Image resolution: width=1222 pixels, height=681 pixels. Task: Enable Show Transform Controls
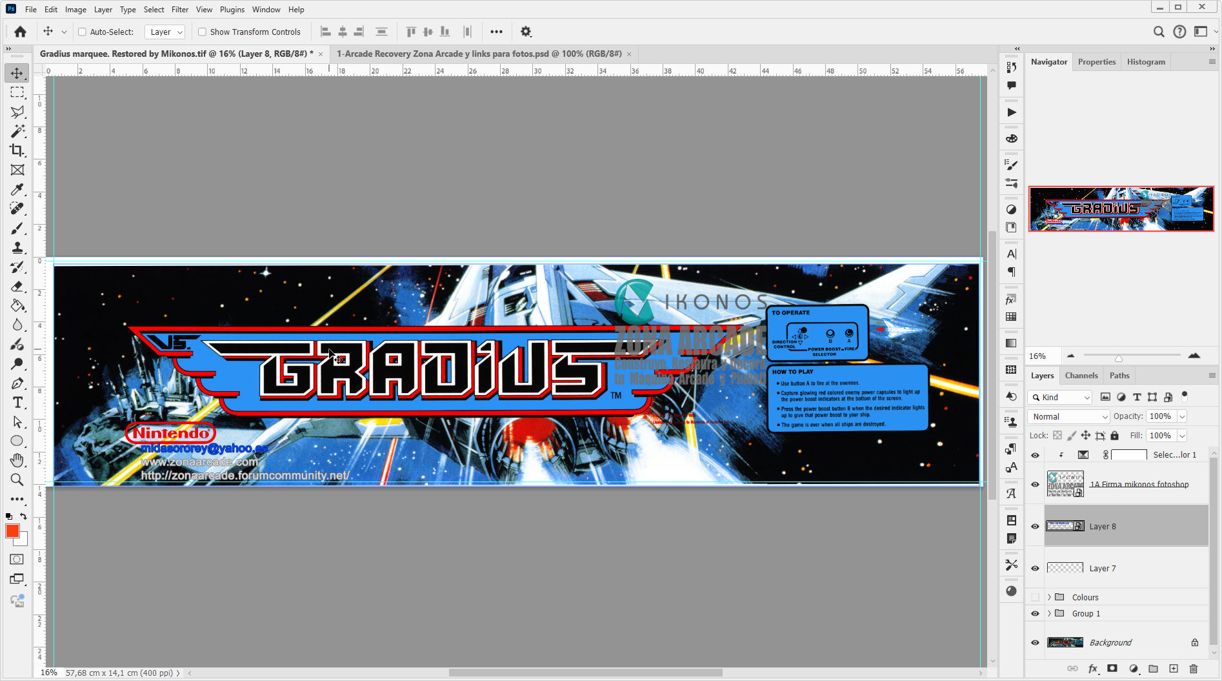pyautogui.click(x=202, y=31)
